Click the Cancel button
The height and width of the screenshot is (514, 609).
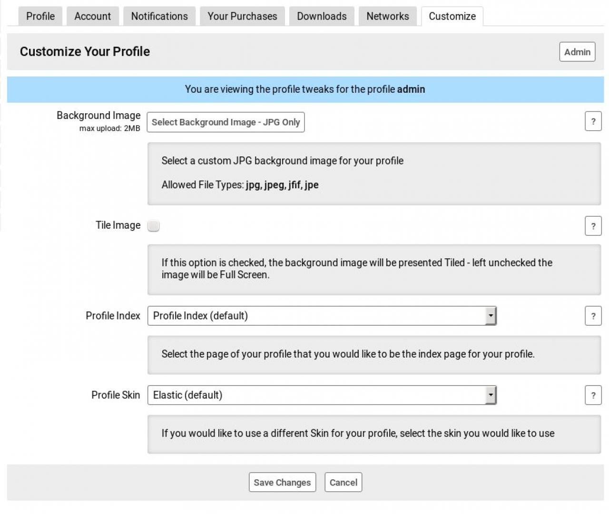tap(343, 482)
